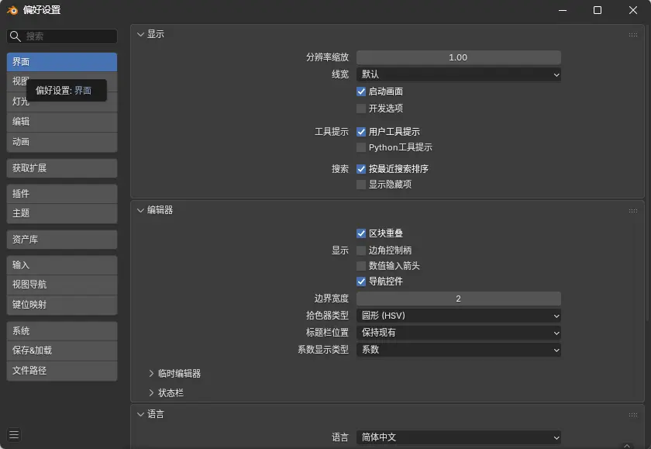This screenshot has height=449, width=651.
Task: Open the 获取扩展 section
Action: pyautogui.click(x=62, y=168)
